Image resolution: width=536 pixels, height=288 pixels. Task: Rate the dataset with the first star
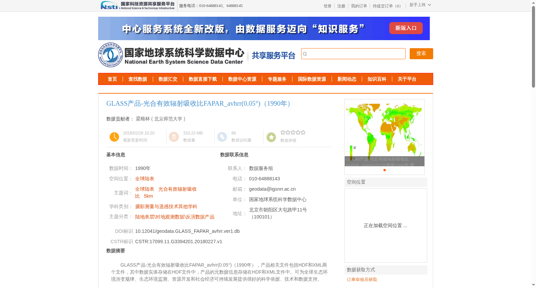(x=283, y=132)
